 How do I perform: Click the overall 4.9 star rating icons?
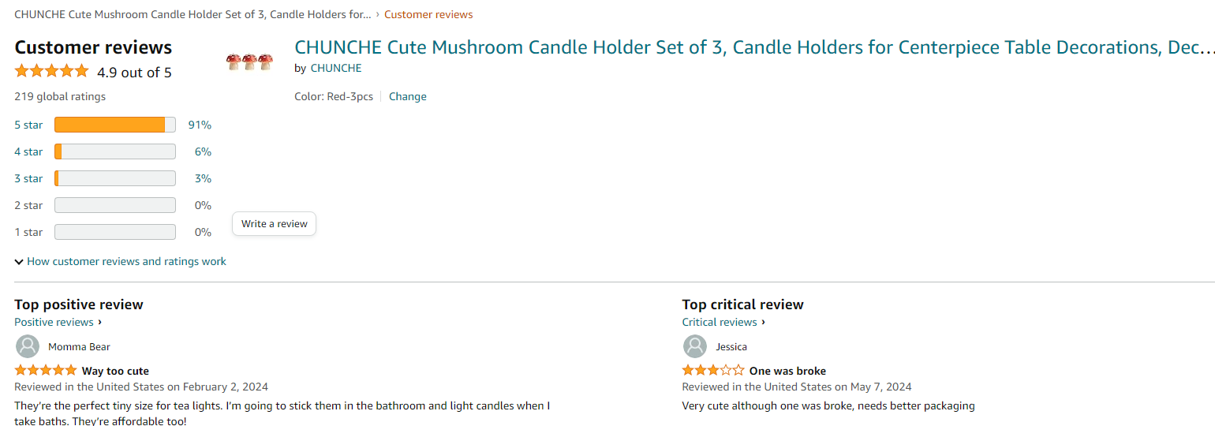coord(51,72)
